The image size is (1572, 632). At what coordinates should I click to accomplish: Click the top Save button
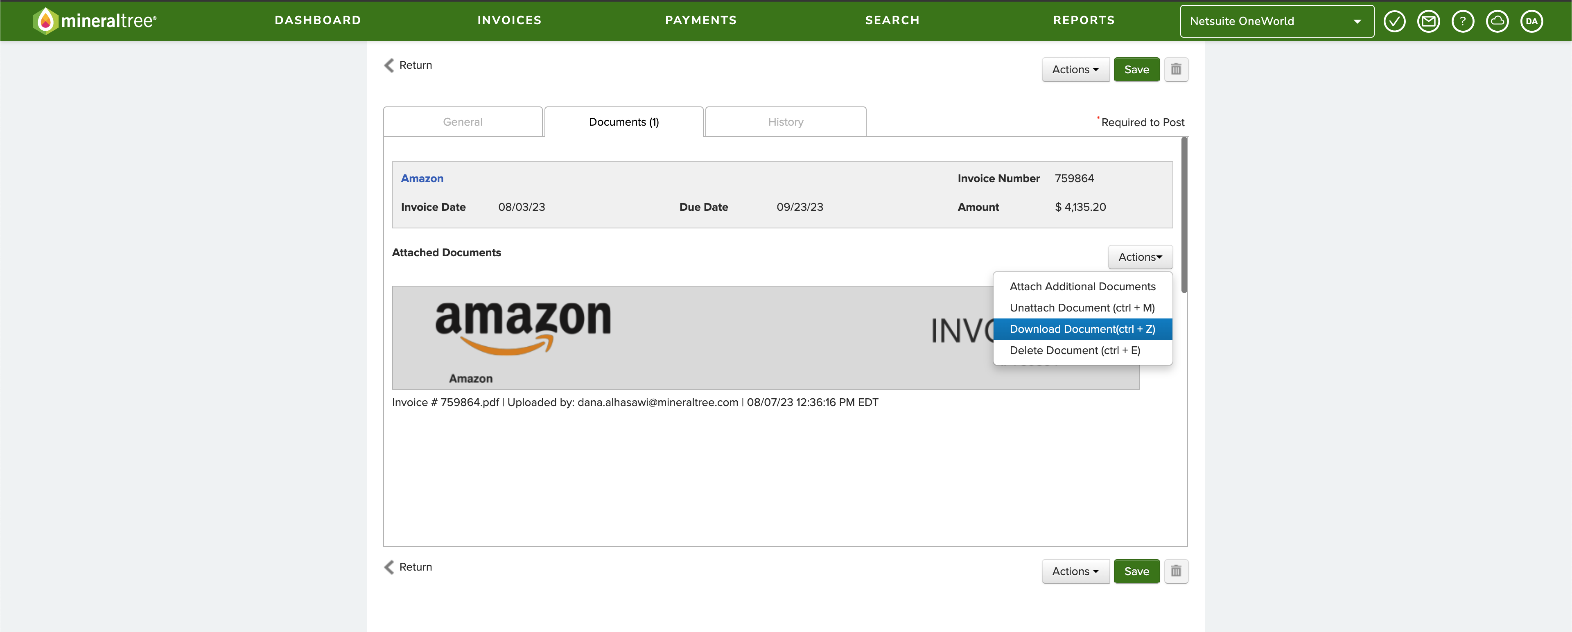tap(1136, 70)
